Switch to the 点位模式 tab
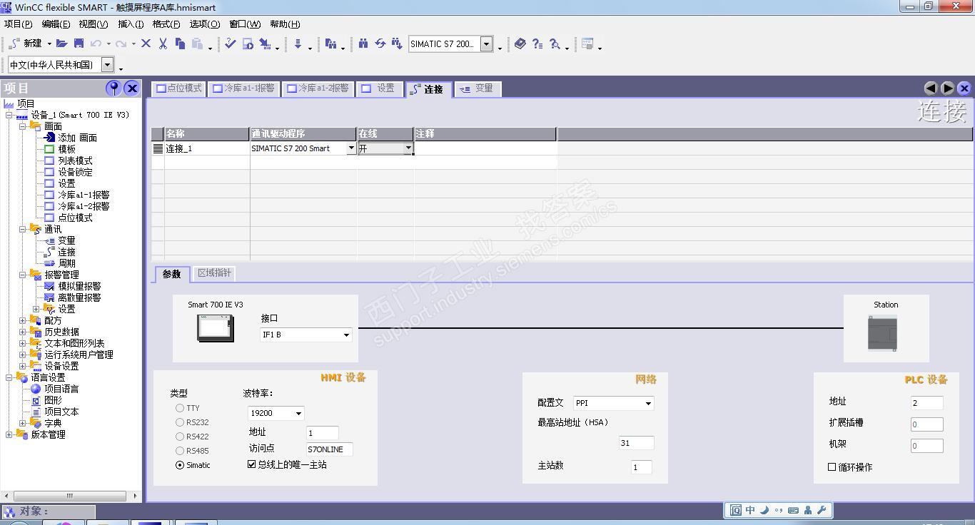 pos(178,88)
